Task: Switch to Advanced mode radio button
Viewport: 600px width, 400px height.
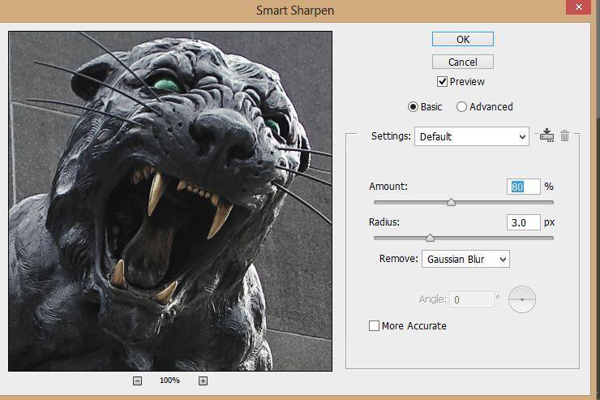Action: [x=462, y=107]
